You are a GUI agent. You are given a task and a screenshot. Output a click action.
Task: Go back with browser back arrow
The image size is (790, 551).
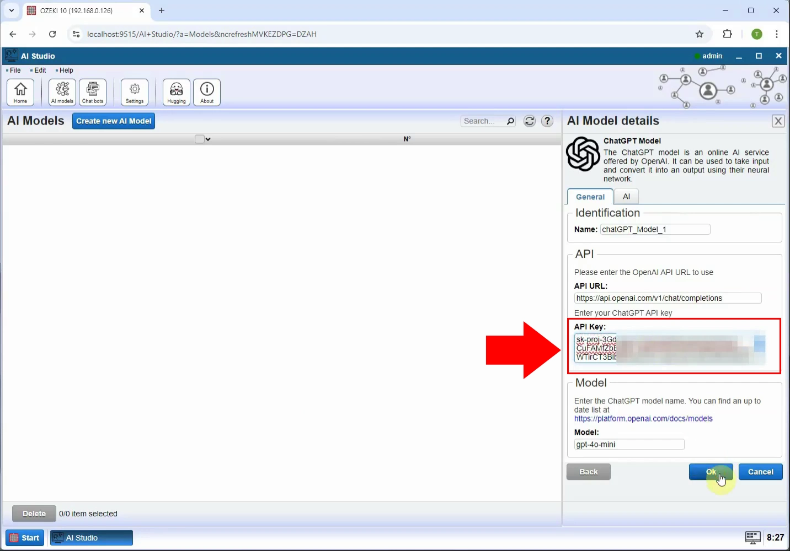[13, 34]
